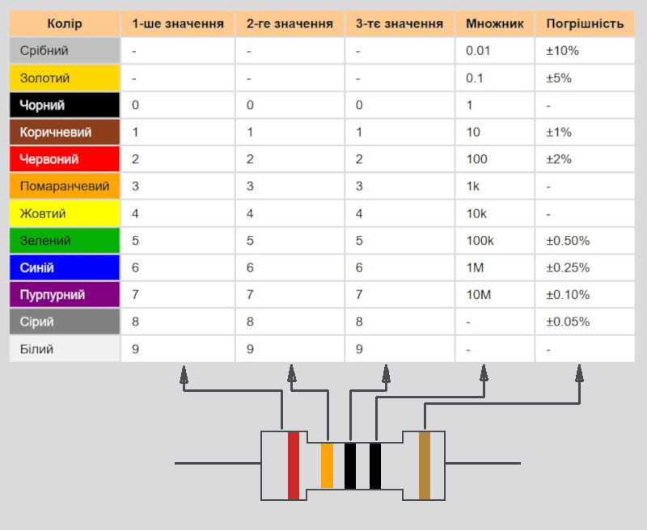Image resolution: width=647 pixels, height=530 pixels.
Task: Click the Множник column header
Action: coord(495,23)
